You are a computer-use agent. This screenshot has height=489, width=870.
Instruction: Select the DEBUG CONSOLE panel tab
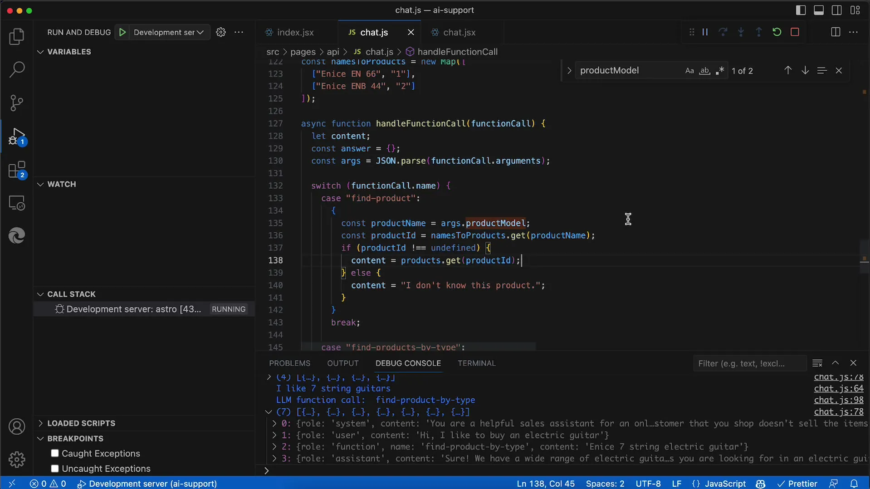pyautogui.click(x=408, y=363)
